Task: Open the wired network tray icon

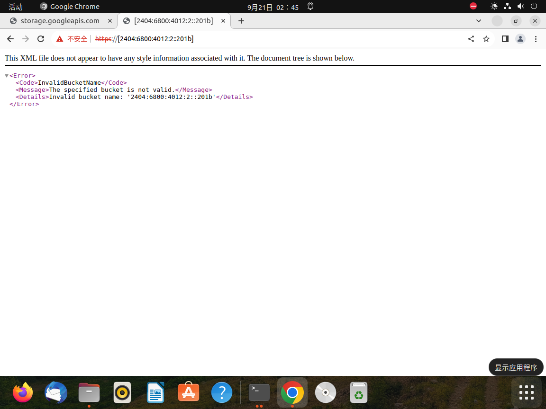Action: coord(507,6)
